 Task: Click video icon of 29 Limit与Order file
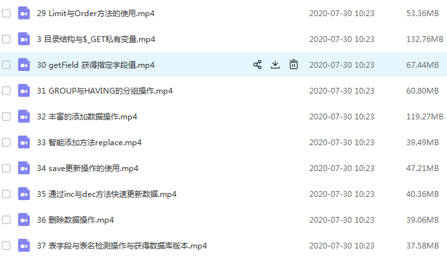(x=24, y=13)
